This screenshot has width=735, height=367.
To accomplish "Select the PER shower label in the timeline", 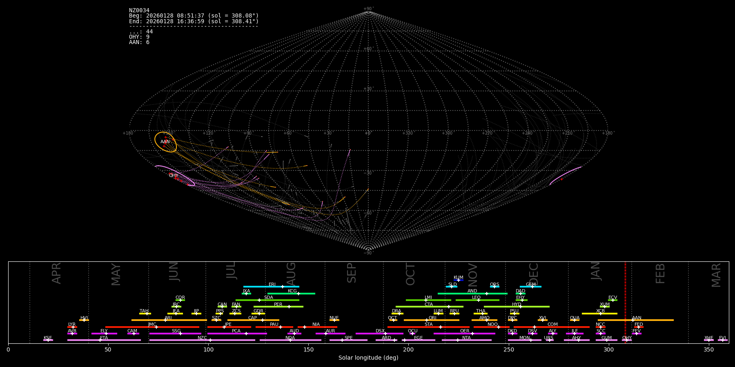I will [278, 305].
